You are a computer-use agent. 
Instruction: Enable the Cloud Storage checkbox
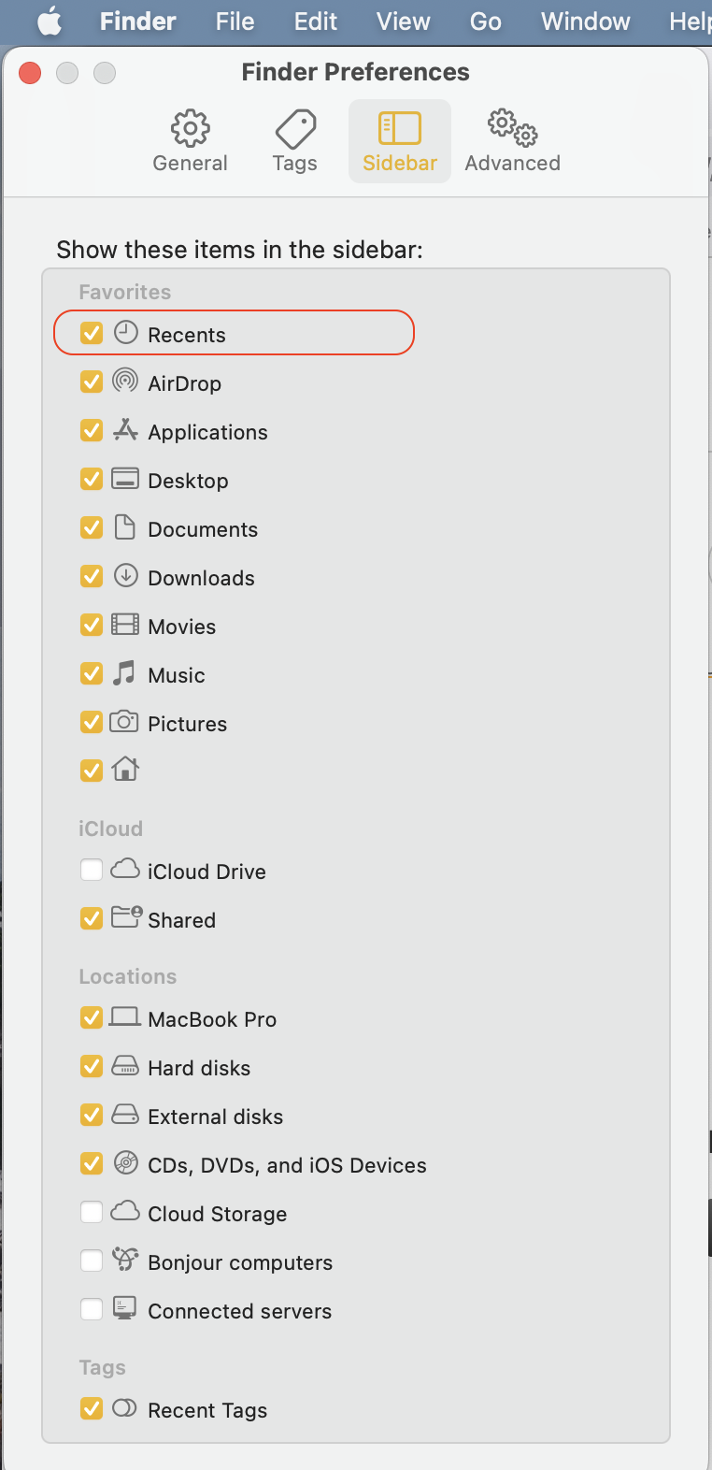[92, 1212]
